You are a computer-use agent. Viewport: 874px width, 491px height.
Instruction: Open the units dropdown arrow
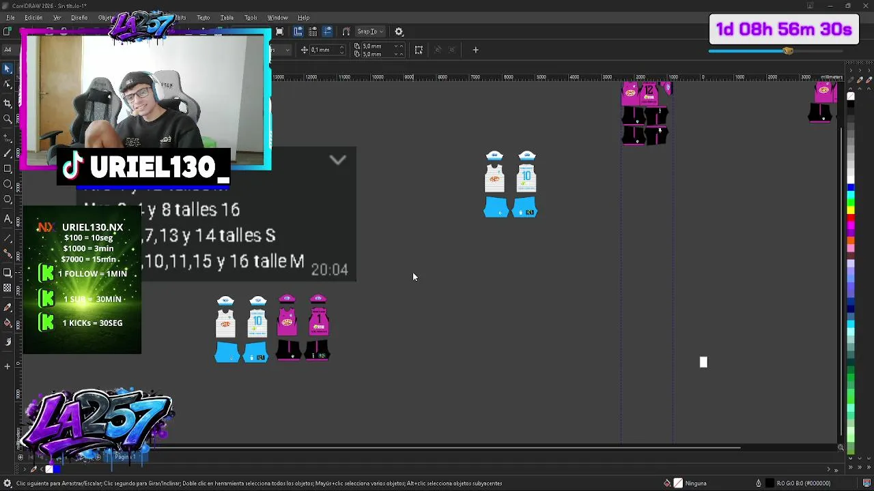287,50
